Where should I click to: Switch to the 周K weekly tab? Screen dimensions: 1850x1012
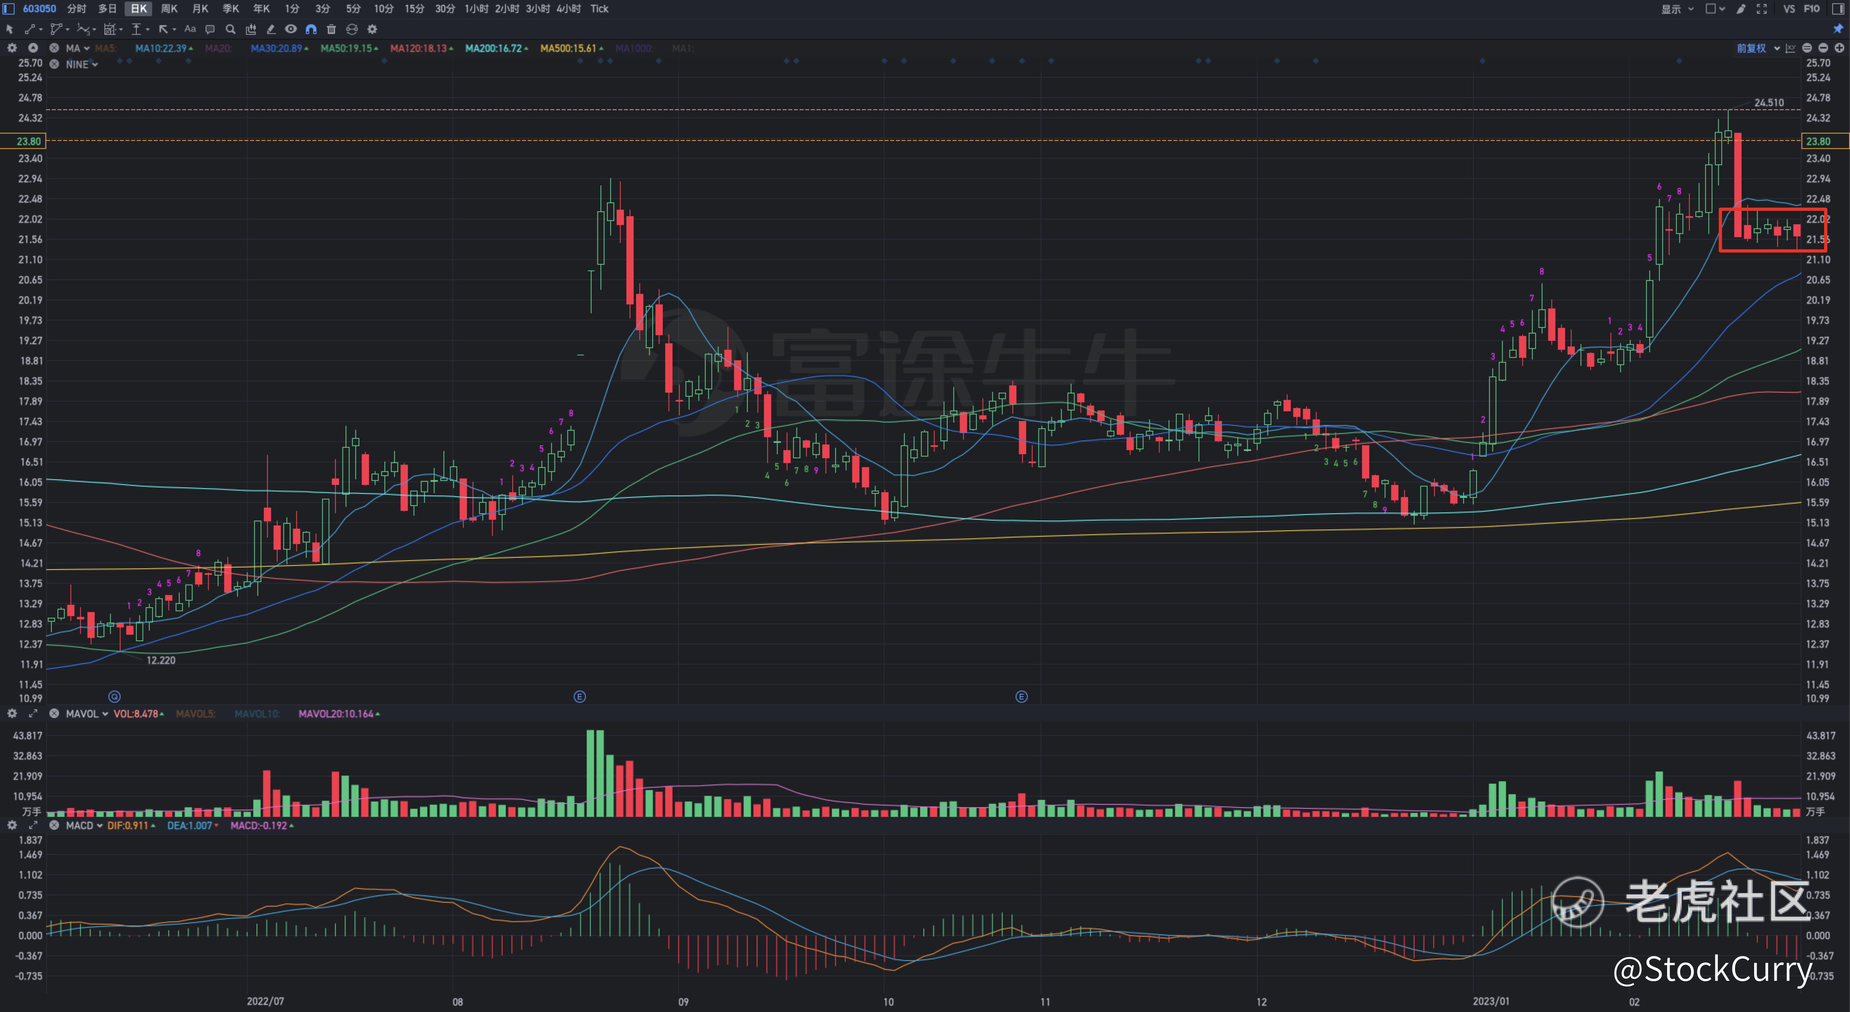pyautogui.click(x=169, y=9)
